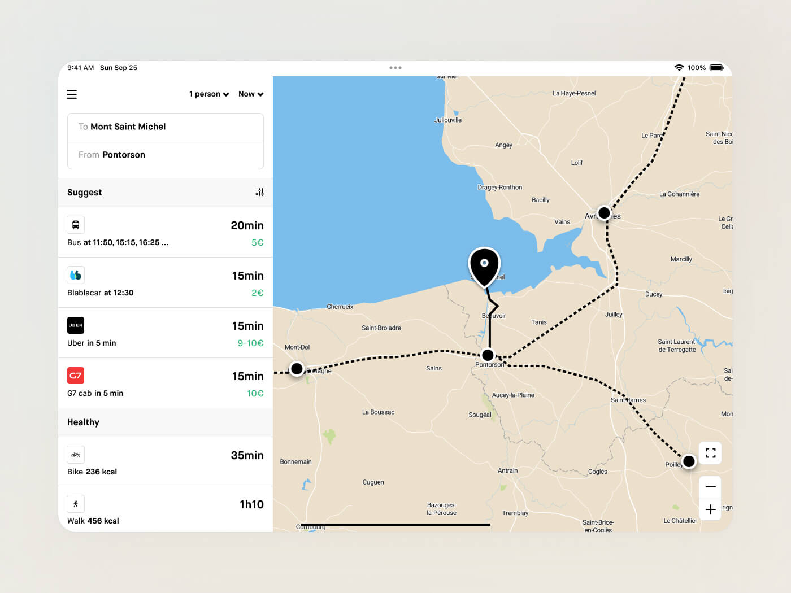
Task: Click the La Haye-Pesnel map label
Action: (x=574, y=94)
